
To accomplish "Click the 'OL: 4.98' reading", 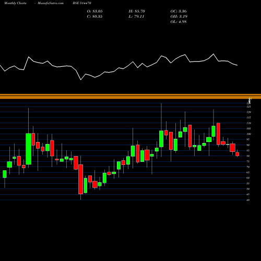I will coord(179,22).
